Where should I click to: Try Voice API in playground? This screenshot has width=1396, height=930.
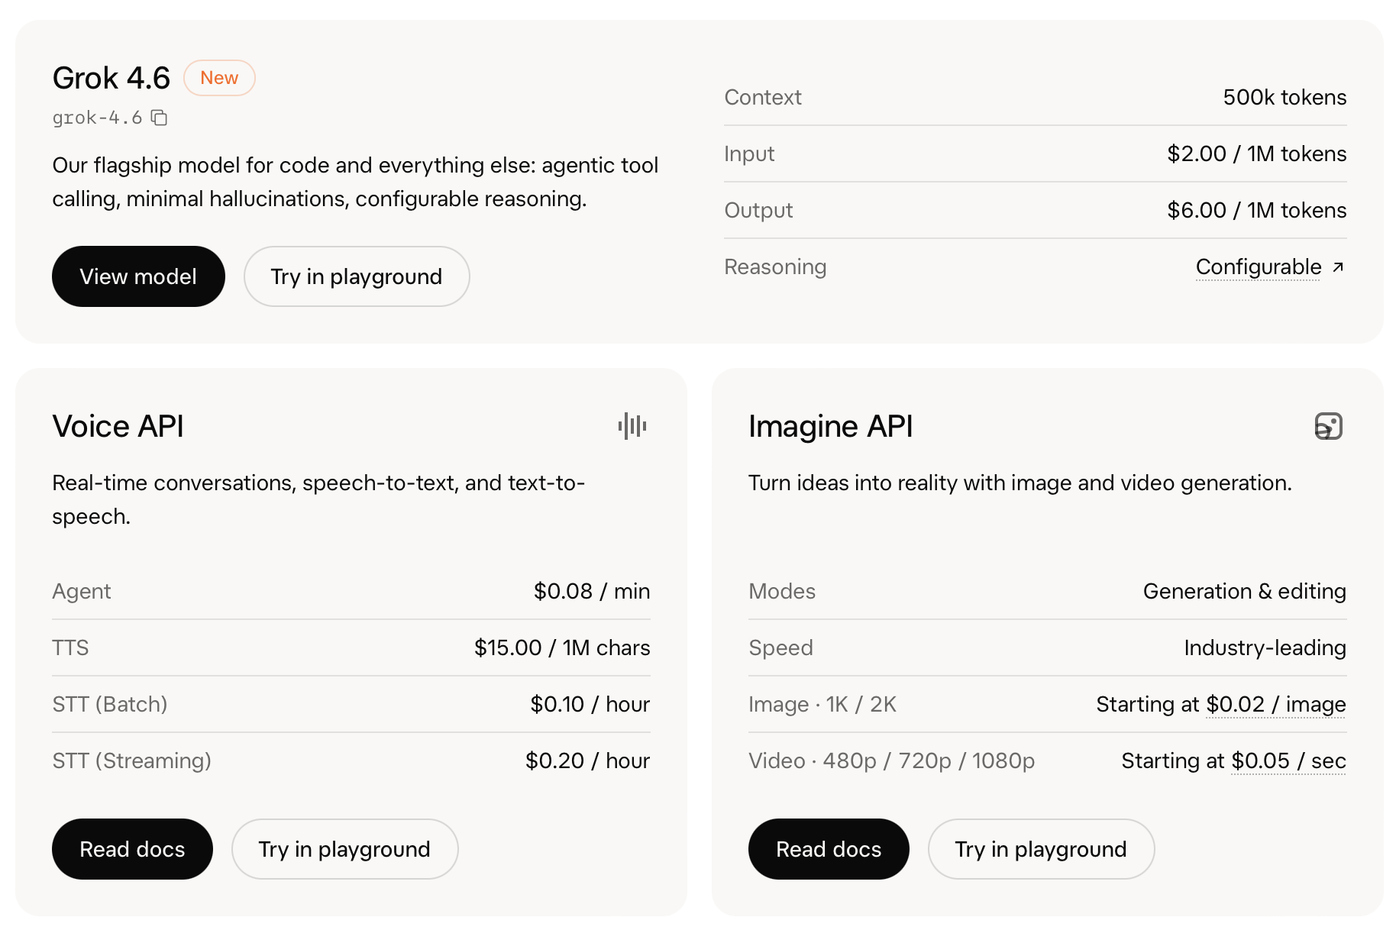pyautogui.click(x=344, y=849)
